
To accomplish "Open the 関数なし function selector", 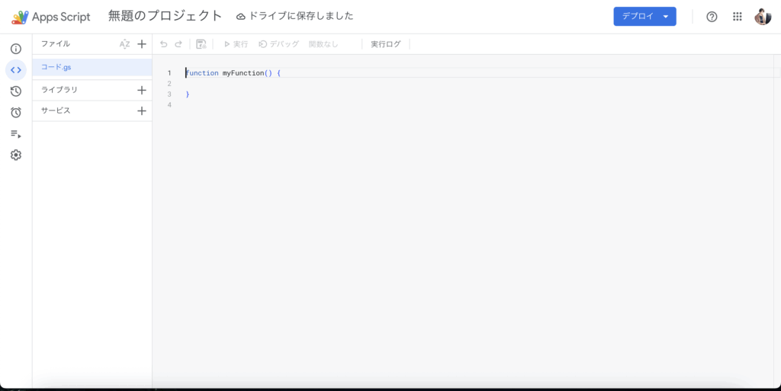I will pos(323,44).
